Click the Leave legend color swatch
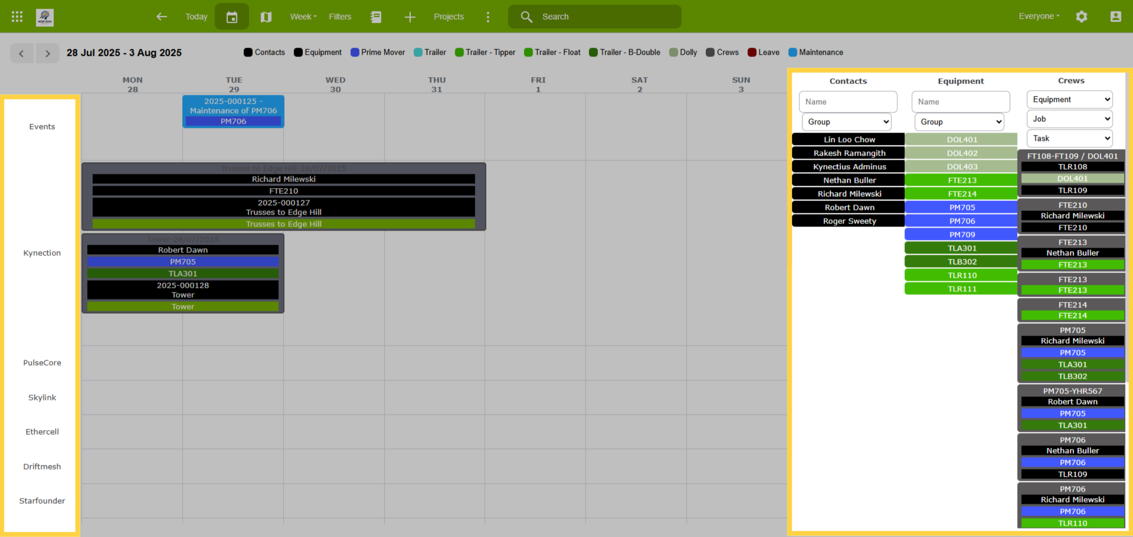Screen dimensions: 1133x537 [752, 52]
